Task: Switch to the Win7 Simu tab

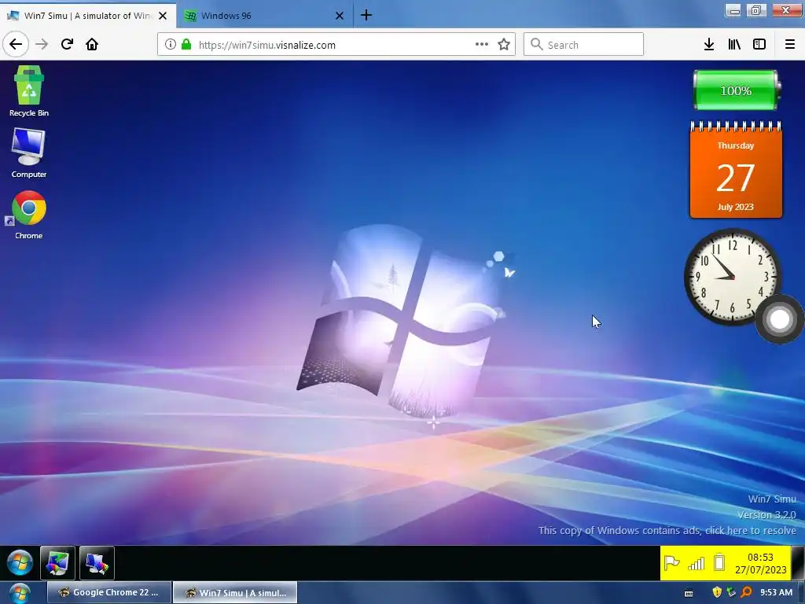Action: pyautogui.click(x=88, y=16)
